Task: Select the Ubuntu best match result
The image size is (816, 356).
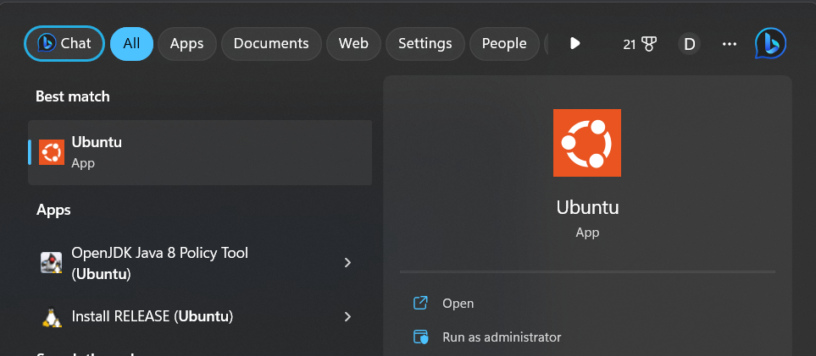Action: [x=200, y=152]
